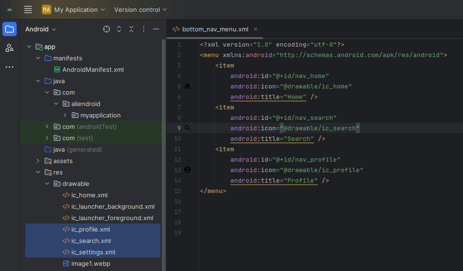Viewport: 463px width, 271px height.
Task: Click the closing </menu> tag
Action: tap(213, 191)
